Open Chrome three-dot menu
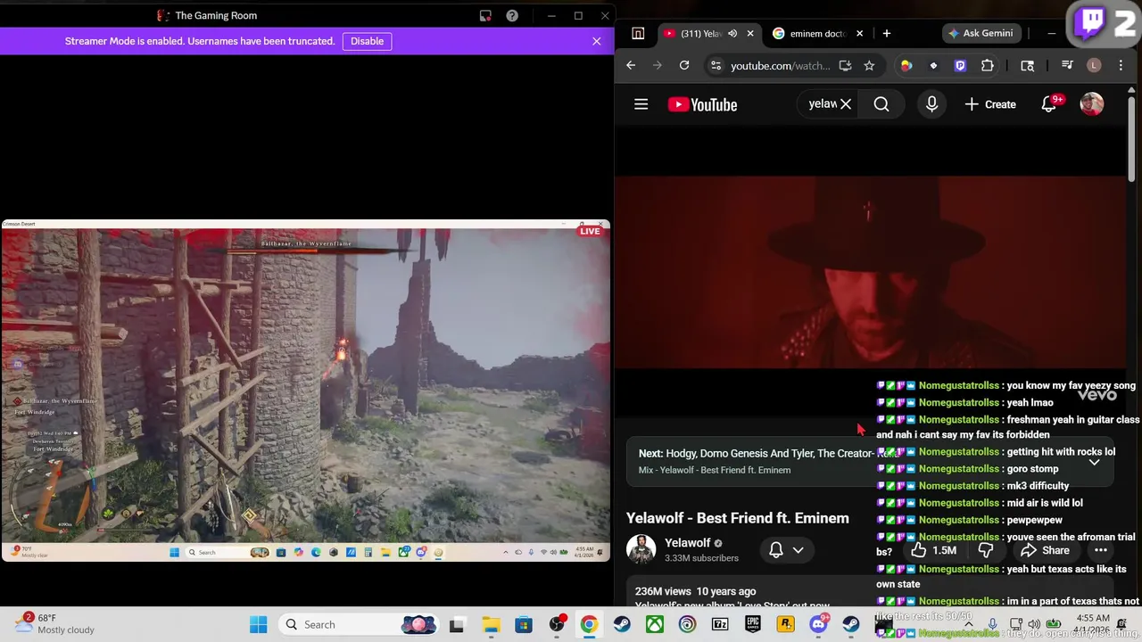This screenshot has height=642, width=1142. (1121, 65)
